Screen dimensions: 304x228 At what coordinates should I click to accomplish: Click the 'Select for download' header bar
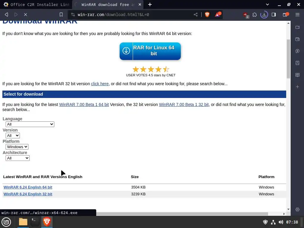144,94
